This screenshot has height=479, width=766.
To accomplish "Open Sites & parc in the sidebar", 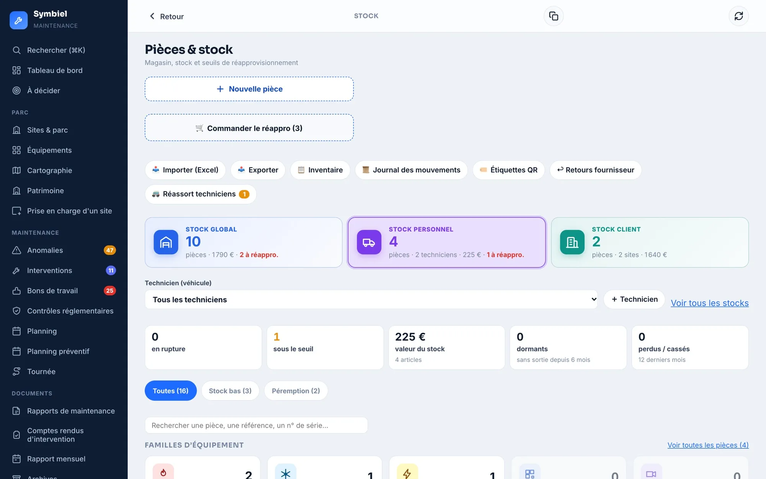I will [x=64, y=130].
